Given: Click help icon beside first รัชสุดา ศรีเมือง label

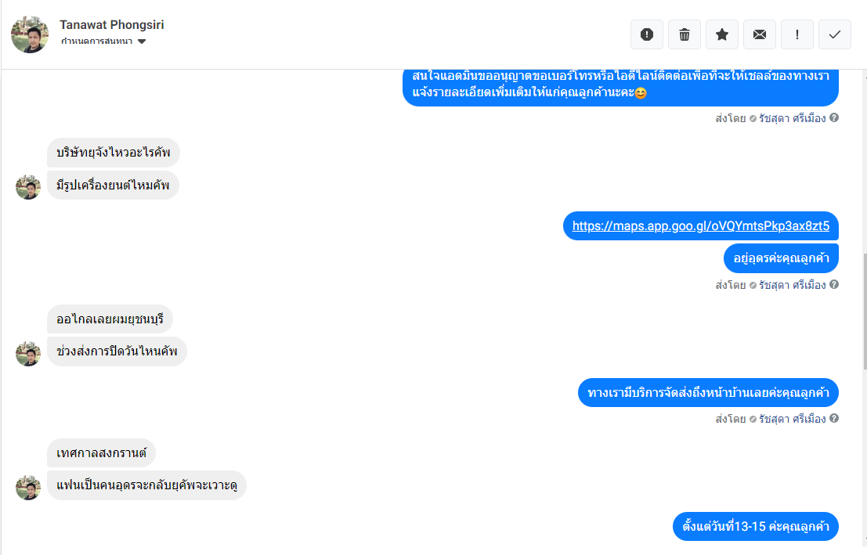Looking at the screenshot, I should [x=834, y=117].
